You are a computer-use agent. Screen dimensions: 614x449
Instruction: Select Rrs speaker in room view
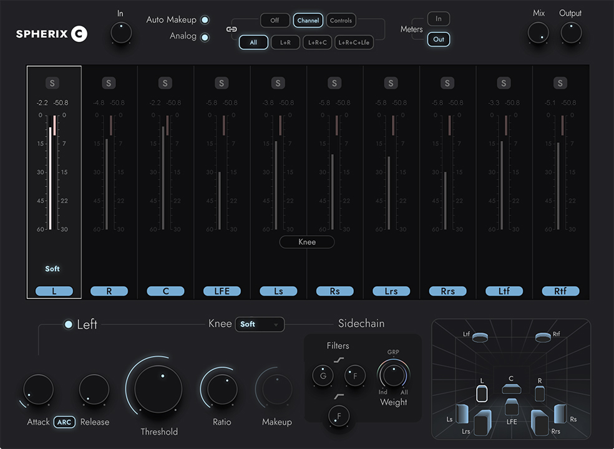540,423
